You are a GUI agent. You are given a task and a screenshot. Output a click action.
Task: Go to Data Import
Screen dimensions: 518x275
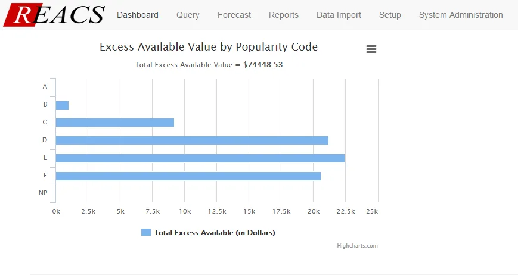339,15
